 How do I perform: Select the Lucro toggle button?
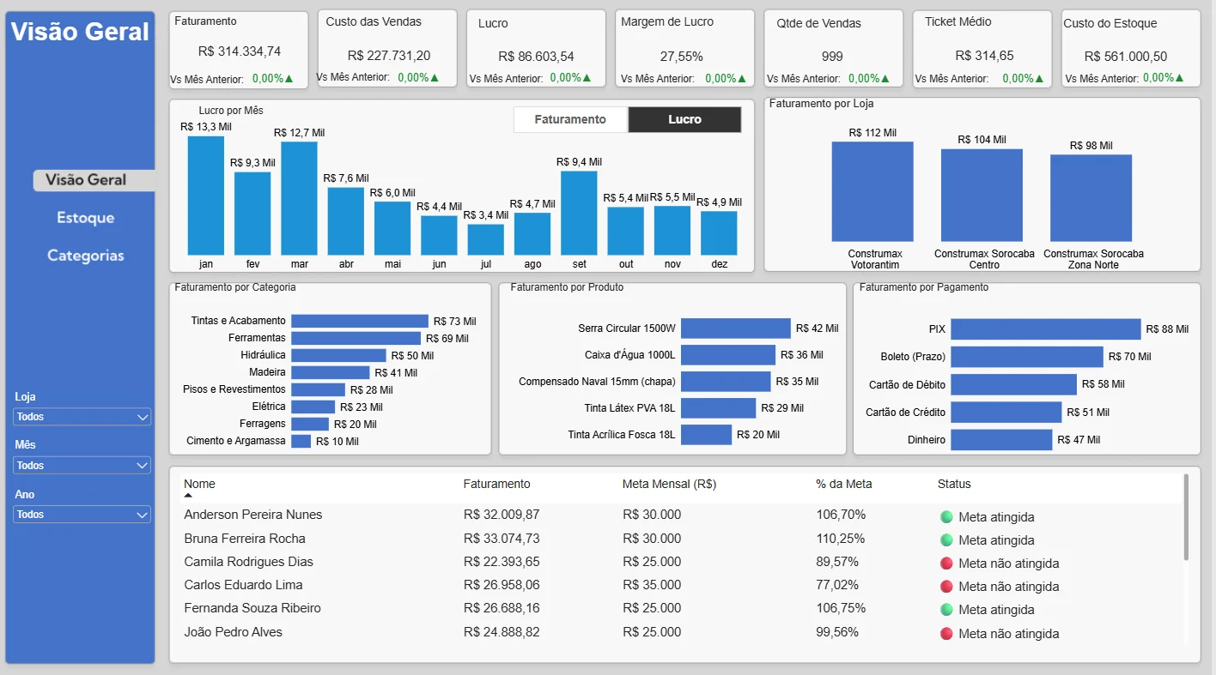tap(684, 120)
